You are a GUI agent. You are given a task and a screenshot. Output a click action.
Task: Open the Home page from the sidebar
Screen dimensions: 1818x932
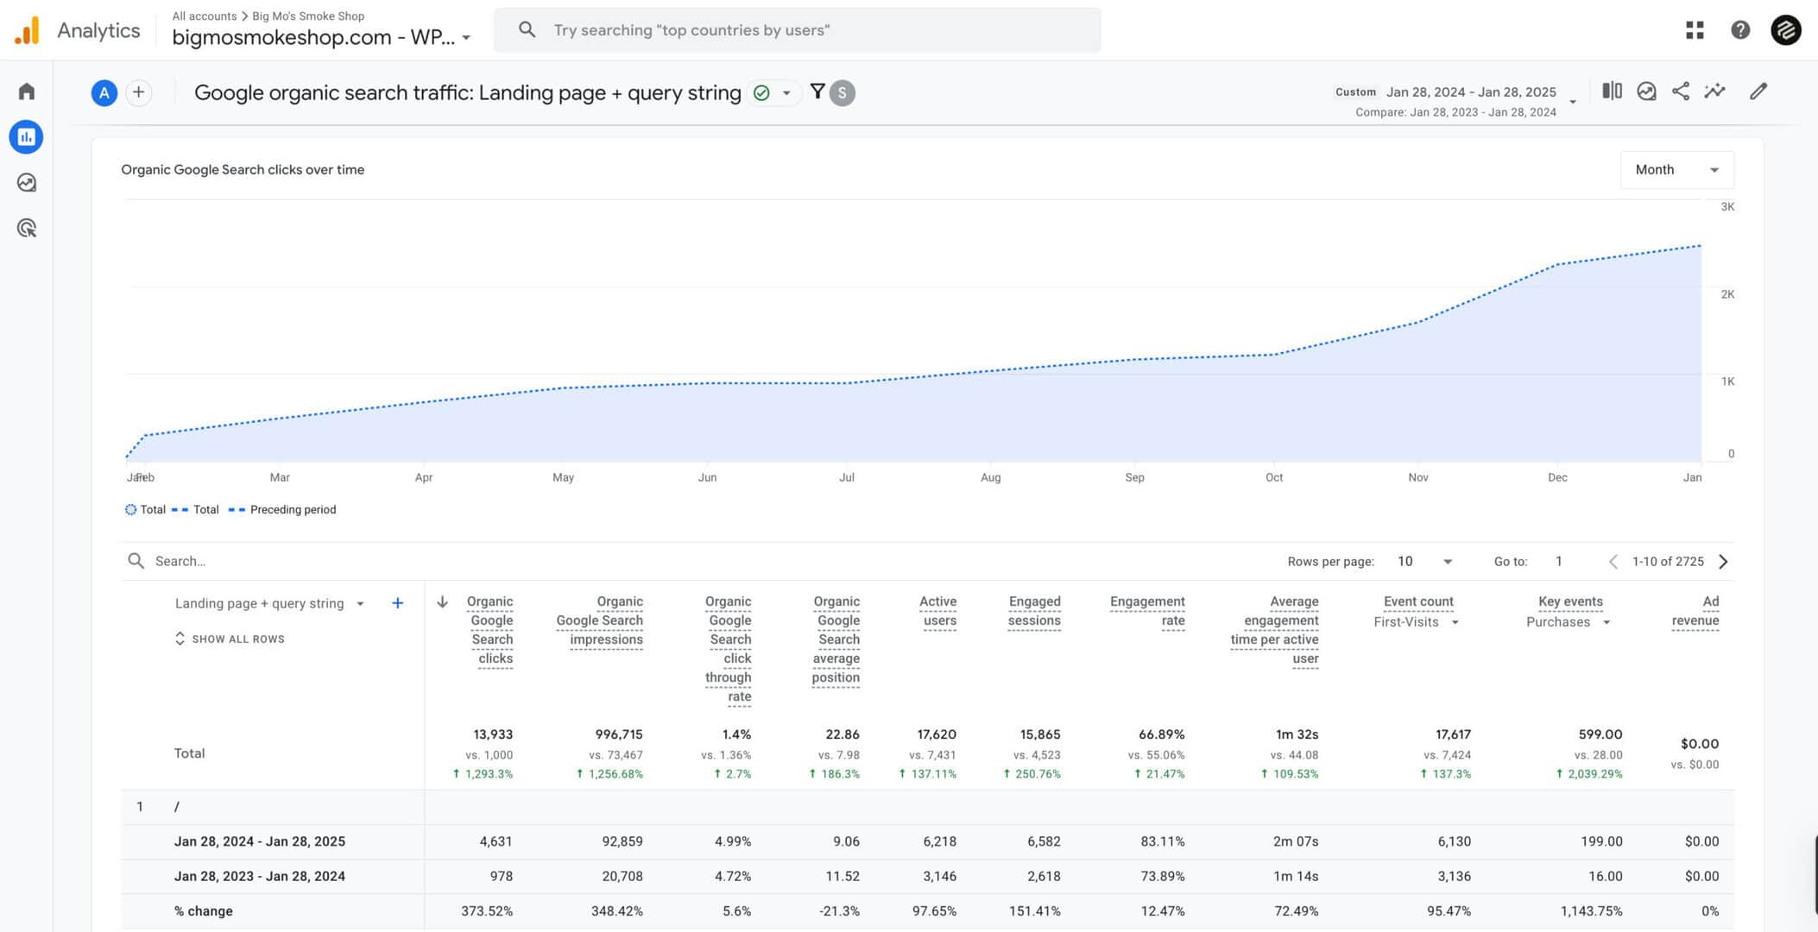point(26,91)
